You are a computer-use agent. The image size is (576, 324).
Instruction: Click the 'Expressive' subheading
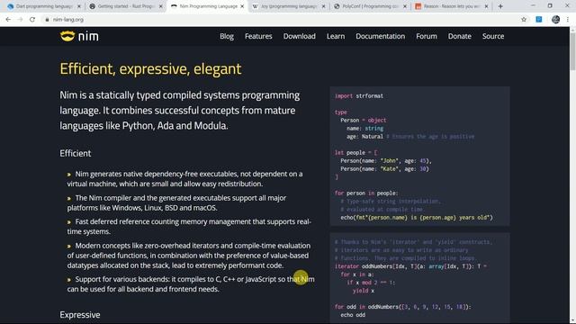coord(80,315)
